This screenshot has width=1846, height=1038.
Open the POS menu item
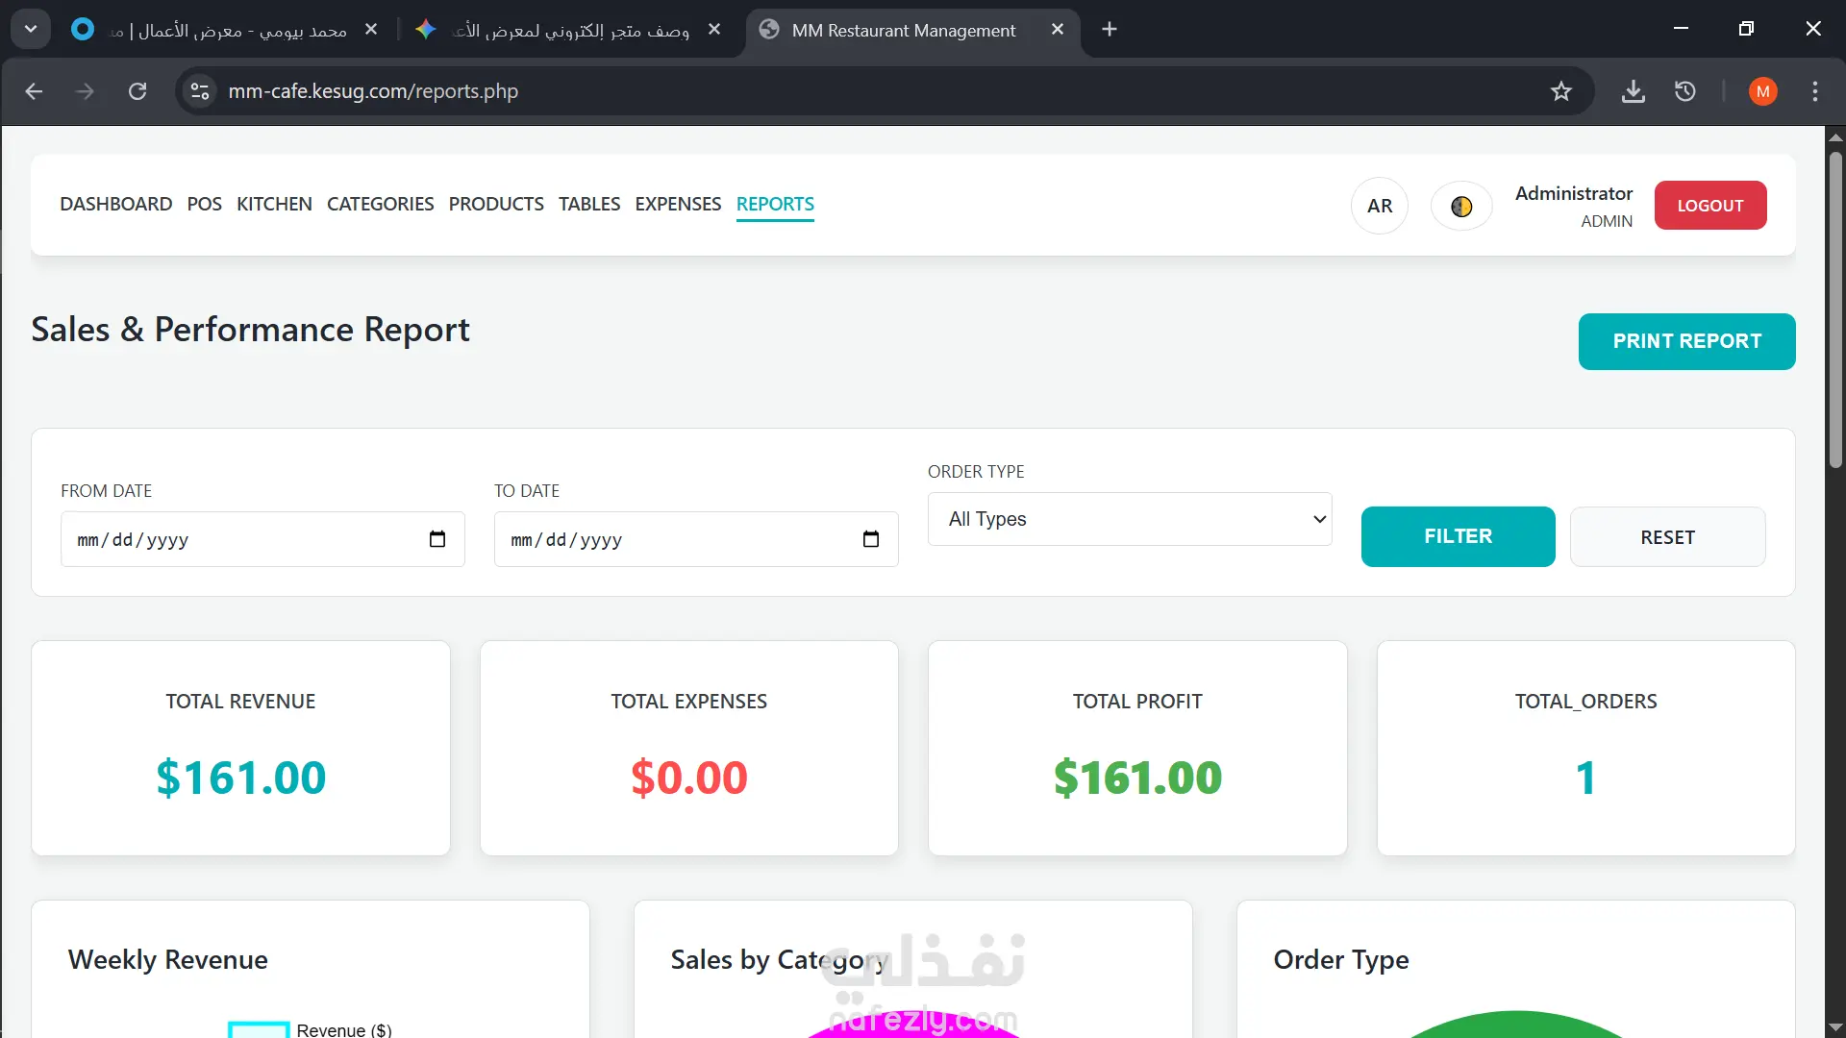tap(205, 204)
